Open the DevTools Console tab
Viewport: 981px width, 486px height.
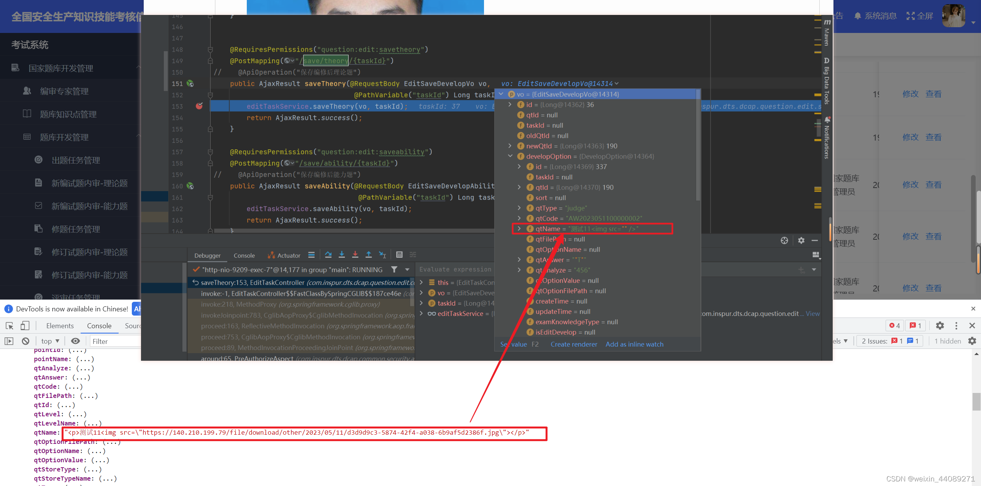pyautogui.click(x=99, y=326)
